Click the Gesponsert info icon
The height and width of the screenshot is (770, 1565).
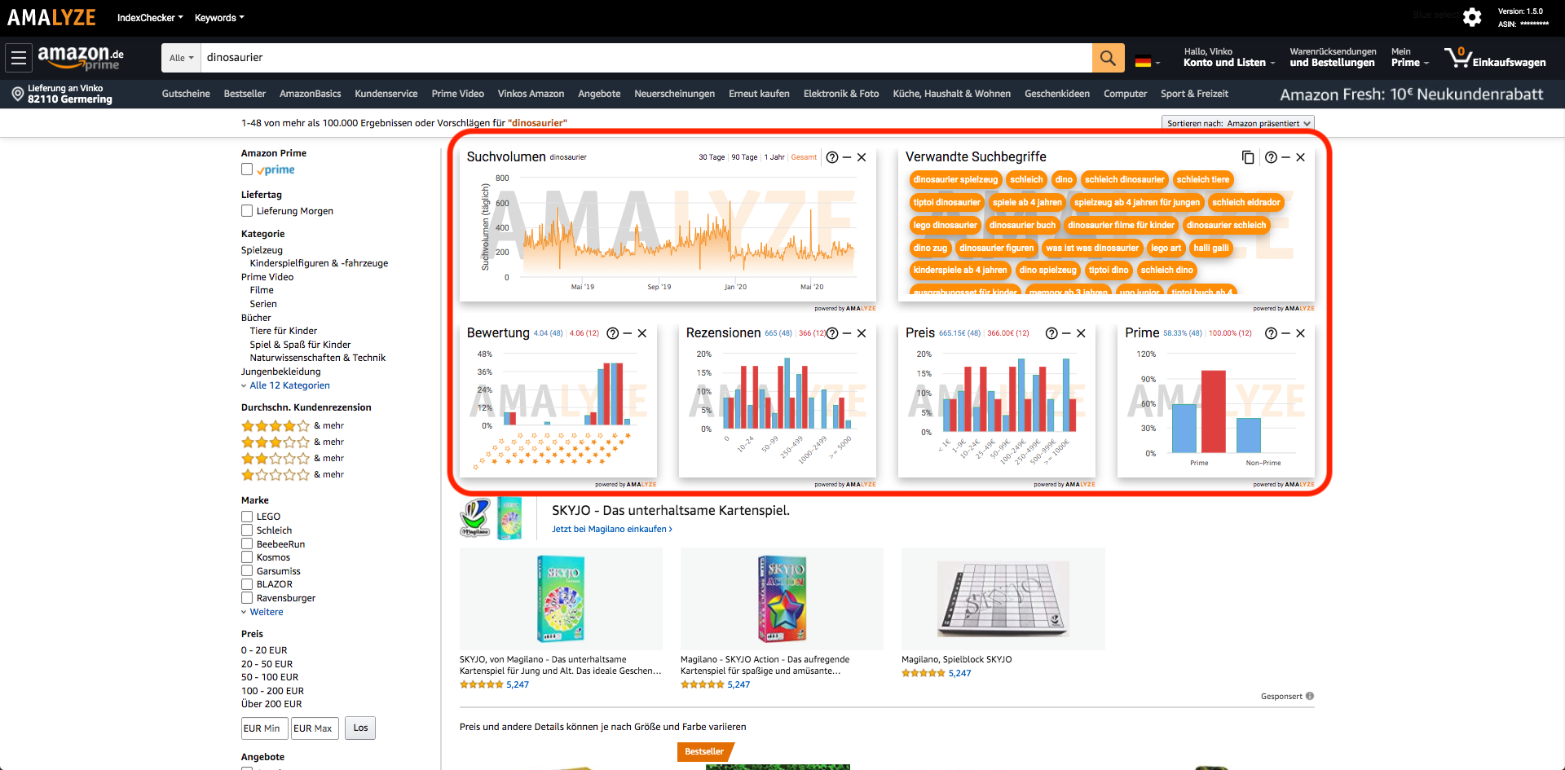1310,696
